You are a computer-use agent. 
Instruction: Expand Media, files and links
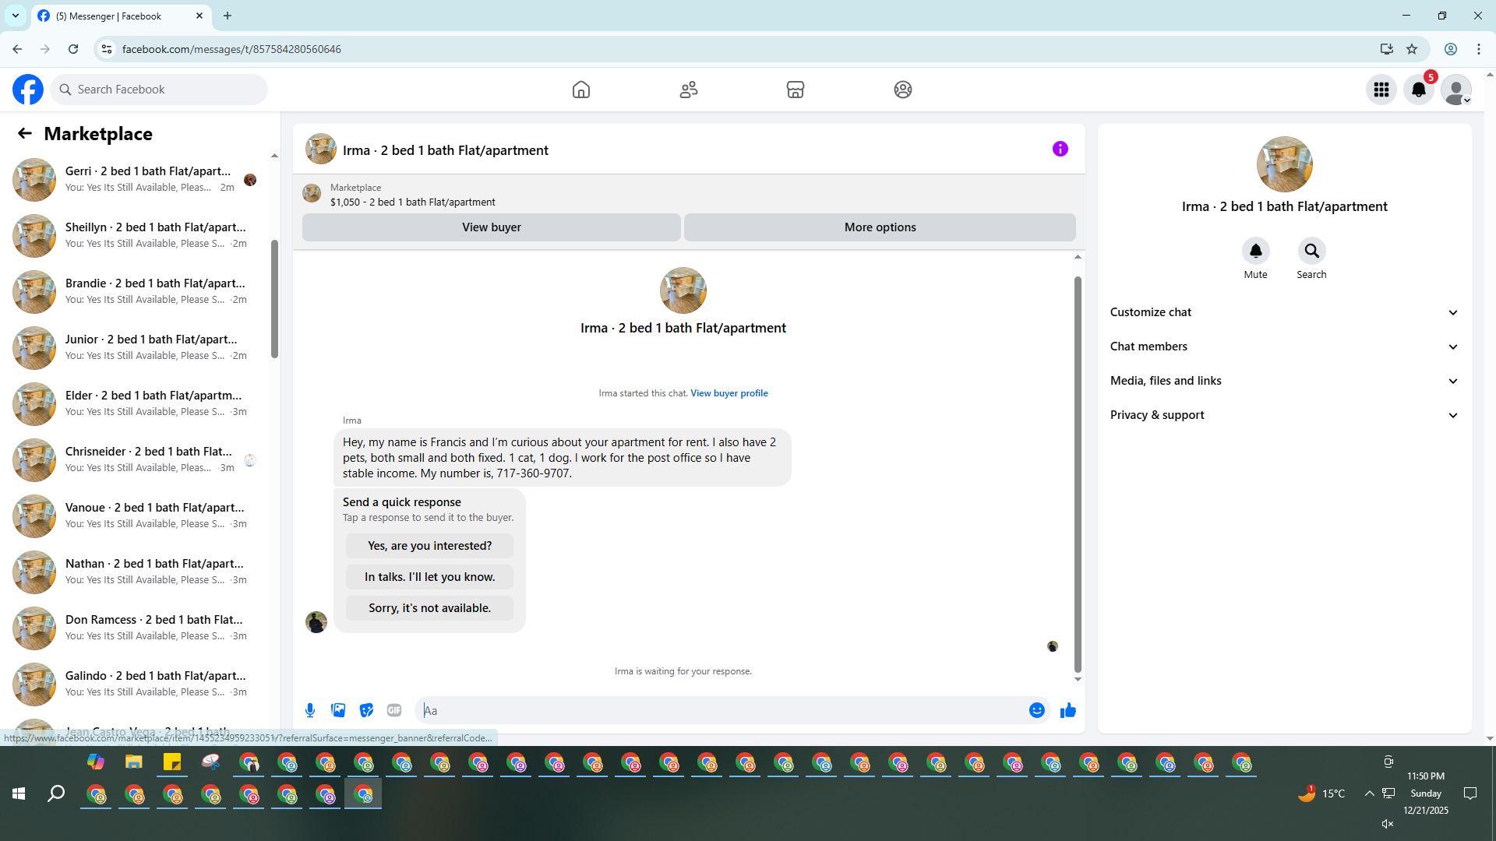pyautogui.click(x=1283, y=381)
